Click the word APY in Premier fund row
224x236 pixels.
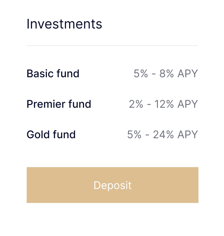[x=187, y=104]
